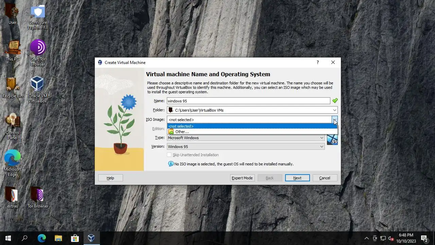
Task: Open the extras desktop folder
Action: (x=13, y=197)
